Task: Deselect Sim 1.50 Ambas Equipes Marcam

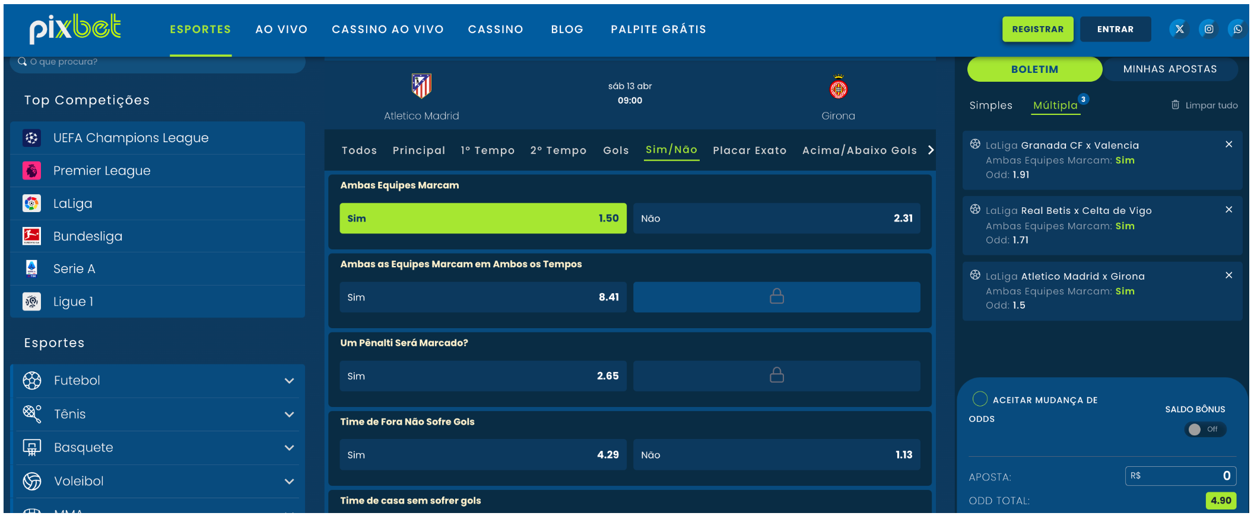Action: (483, 218)
